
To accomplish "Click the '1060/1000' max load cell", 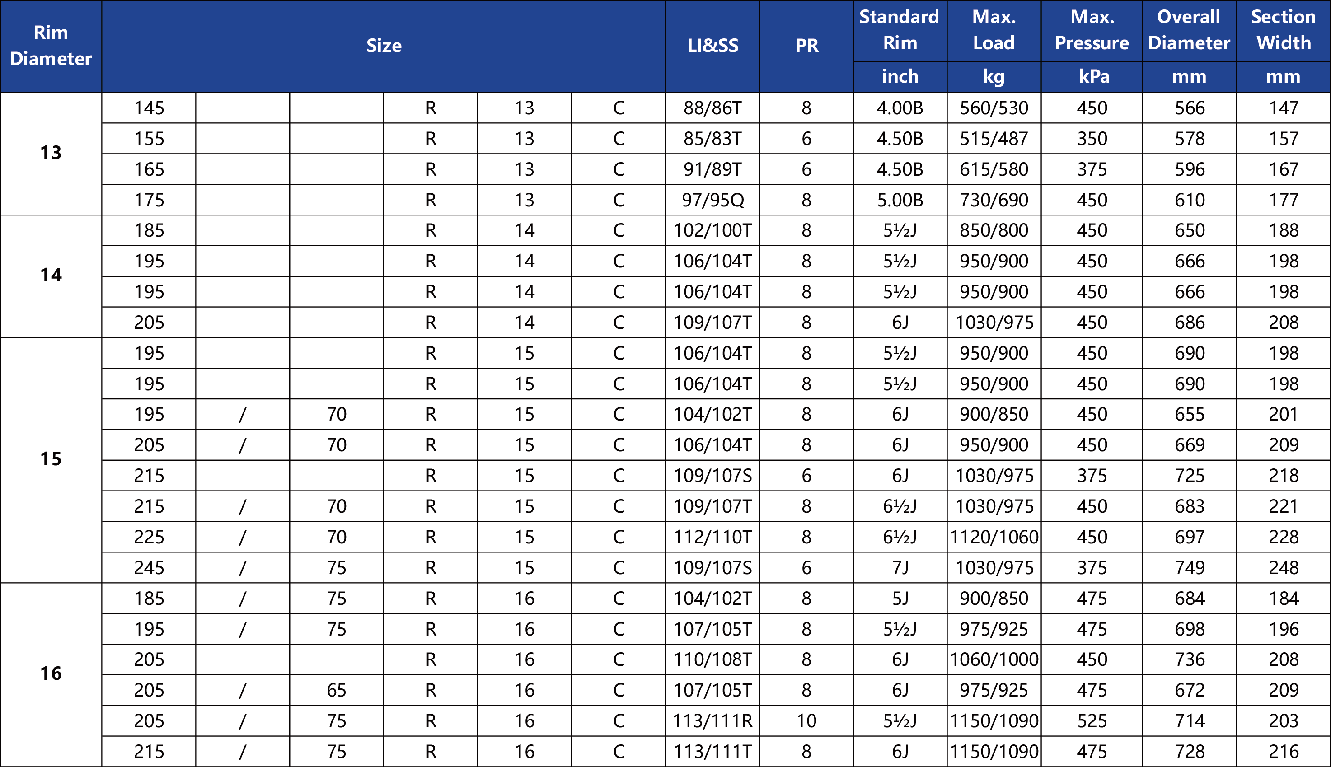I will [x=994, y=659].
